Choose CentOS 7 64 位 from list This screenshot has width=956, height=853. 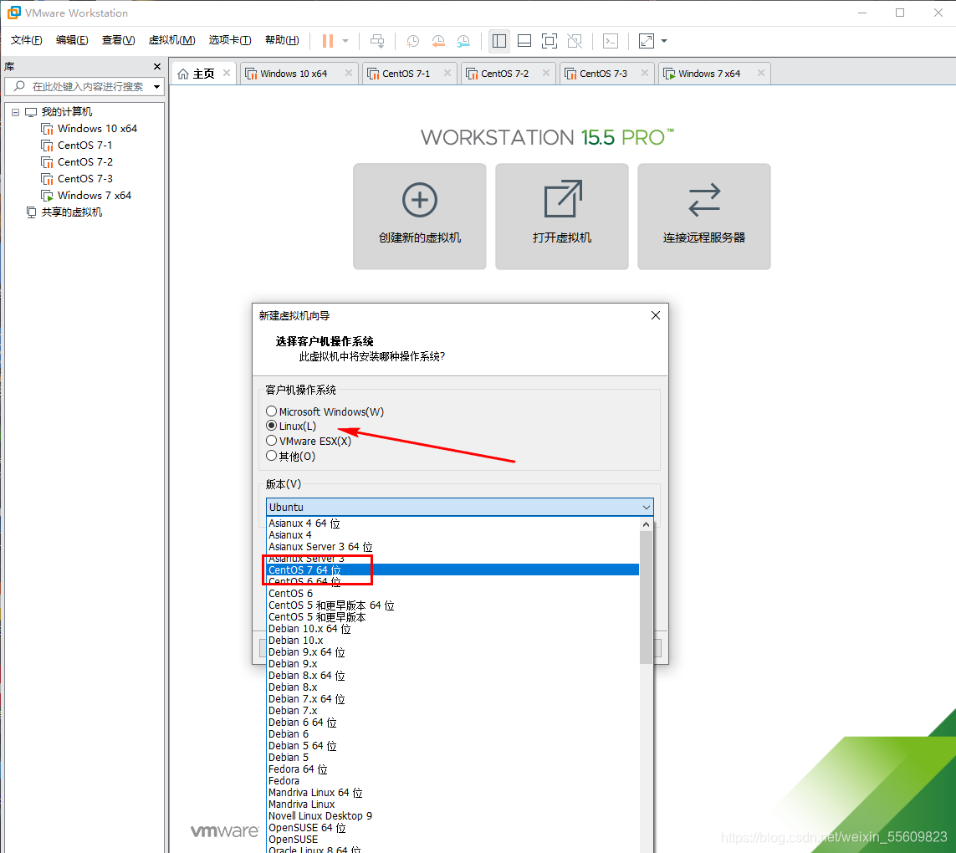453,570
